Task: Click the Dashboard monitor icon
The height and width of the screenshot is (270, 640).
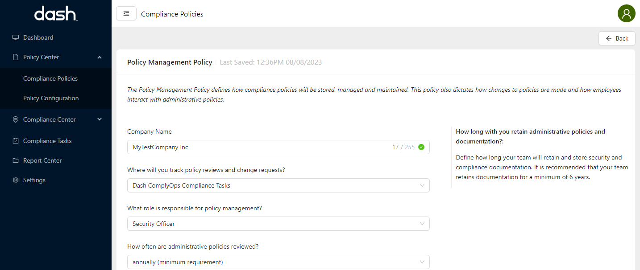Action: coord(16,37)
